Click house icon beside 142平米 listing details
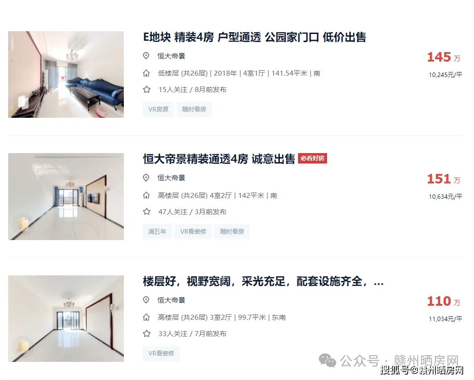 coord(147,195)
